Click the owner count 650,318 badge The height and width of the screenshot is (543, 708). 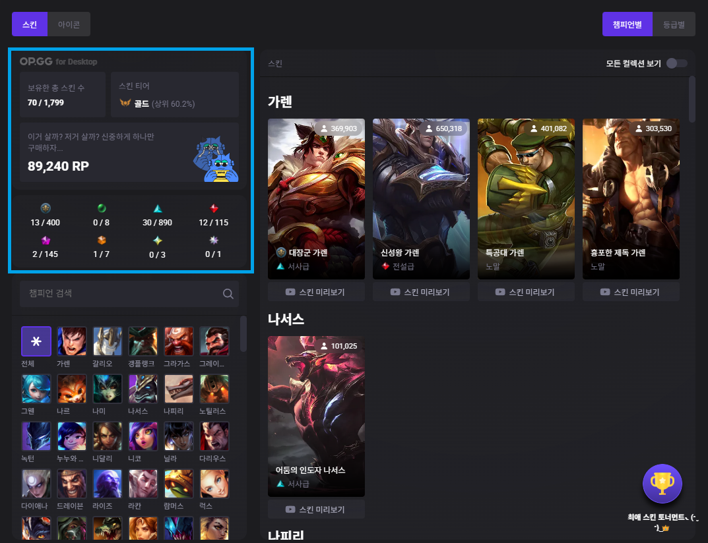(443, 129)
